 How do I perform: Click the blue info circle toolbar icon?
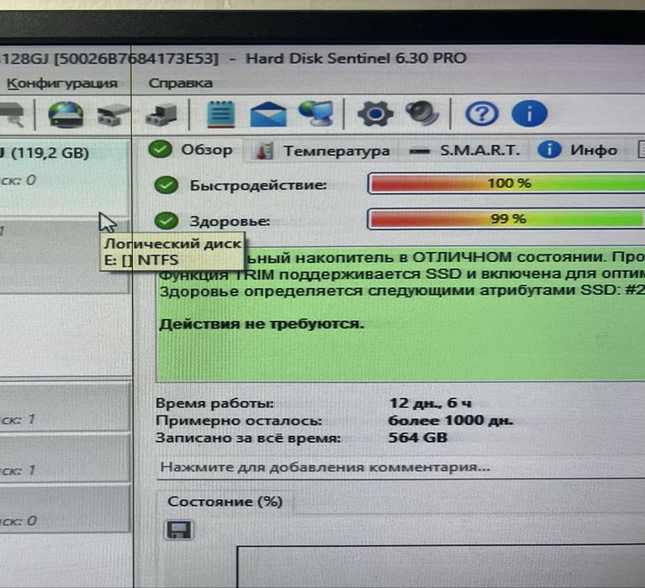coord(530,113)
